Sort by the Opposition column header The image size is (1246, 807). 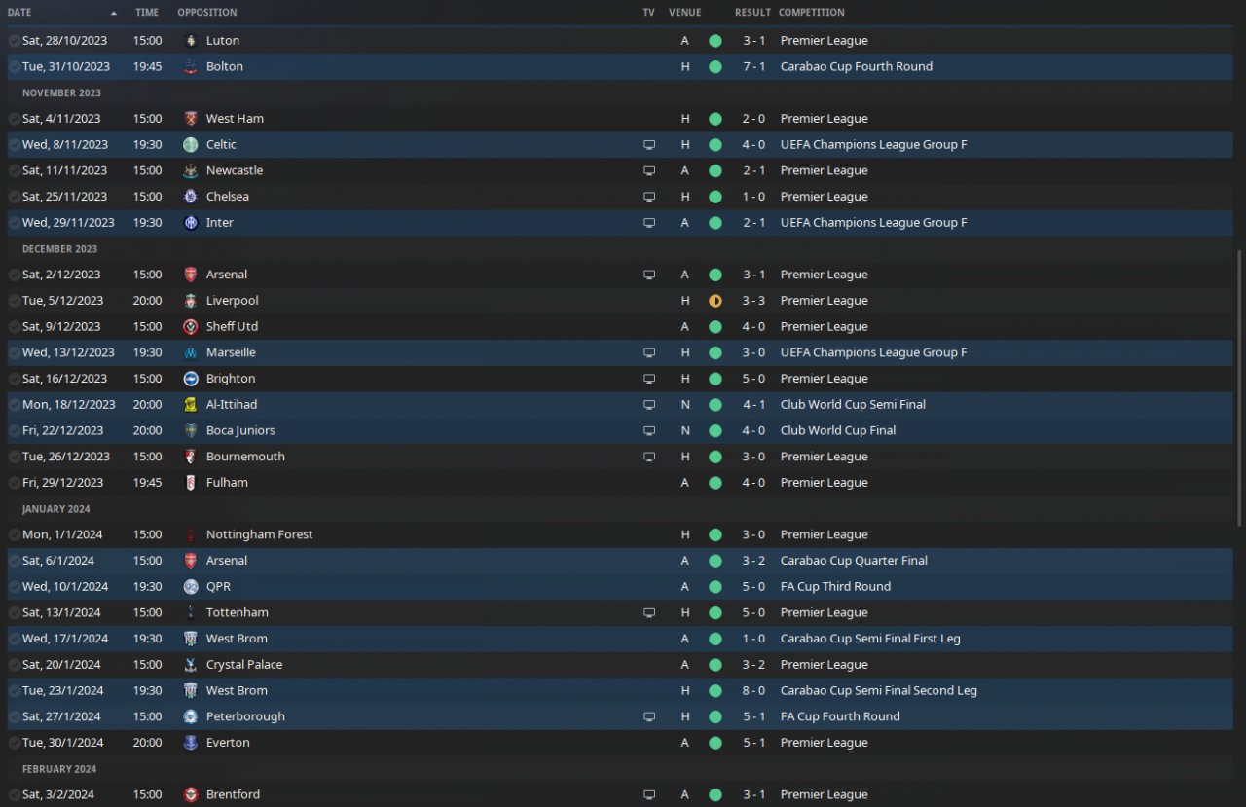(206, 13)
